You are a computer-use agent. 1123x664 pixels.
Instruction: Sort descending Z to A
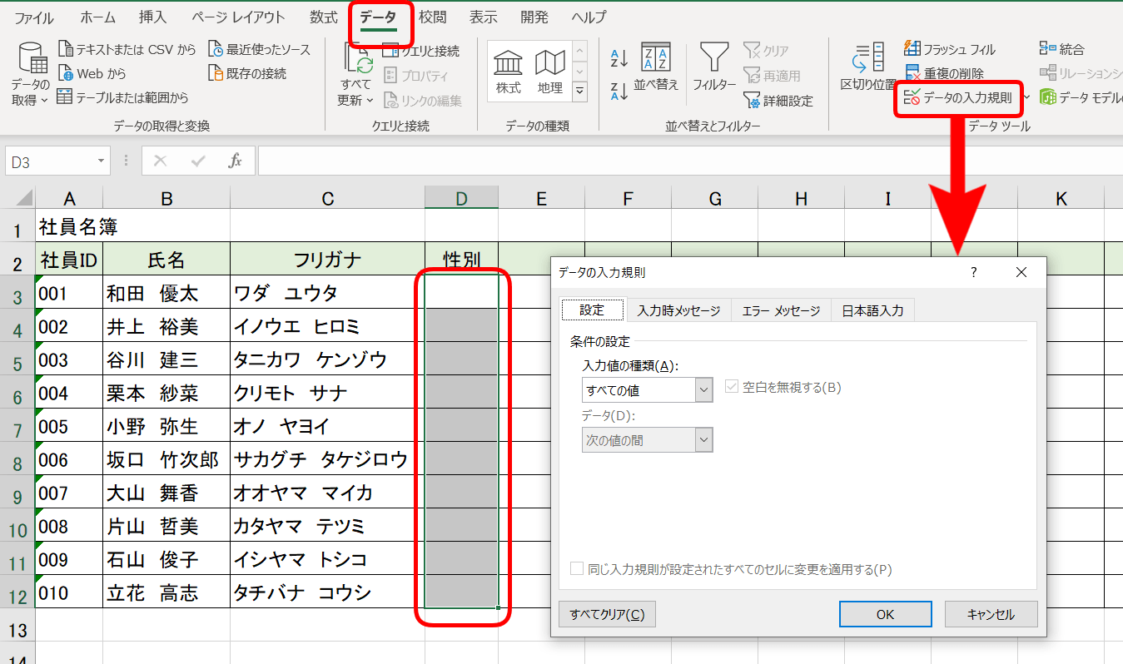tap(619, 92)
